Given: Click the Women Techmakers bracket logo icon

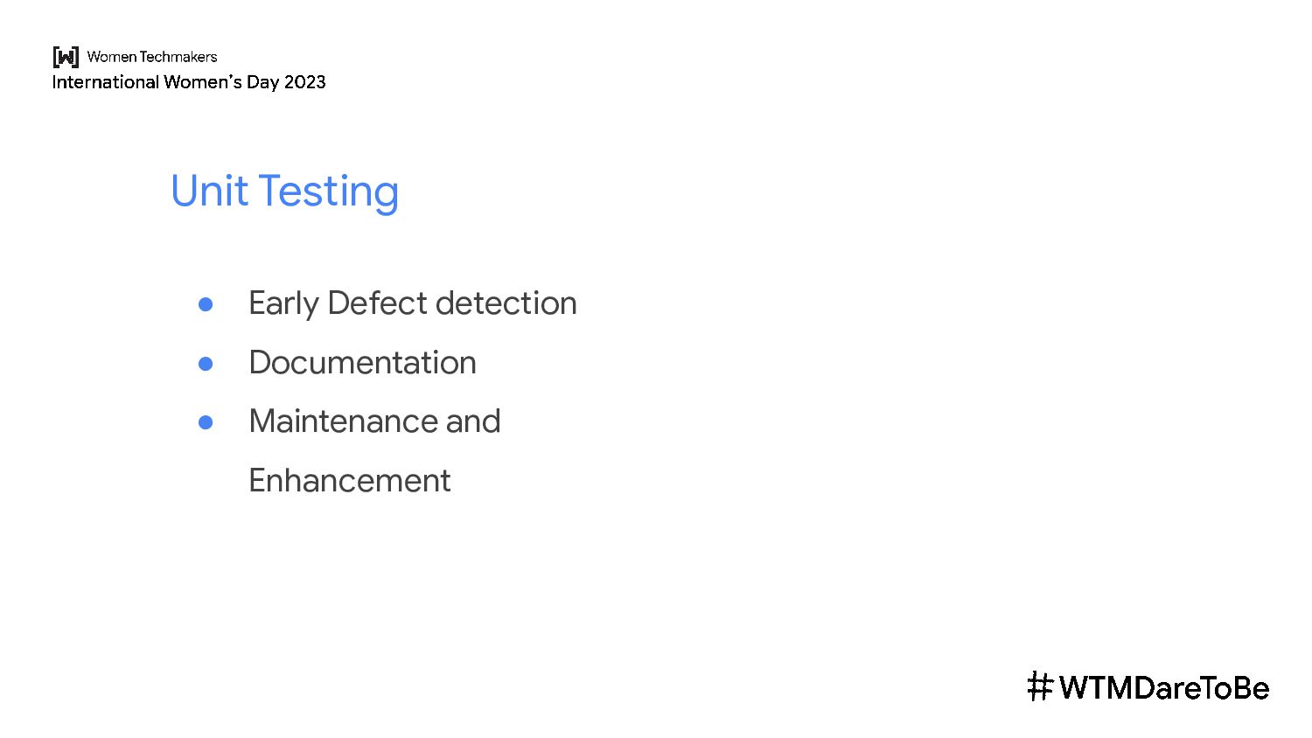Looking at the screenshot, I should 66,57.
